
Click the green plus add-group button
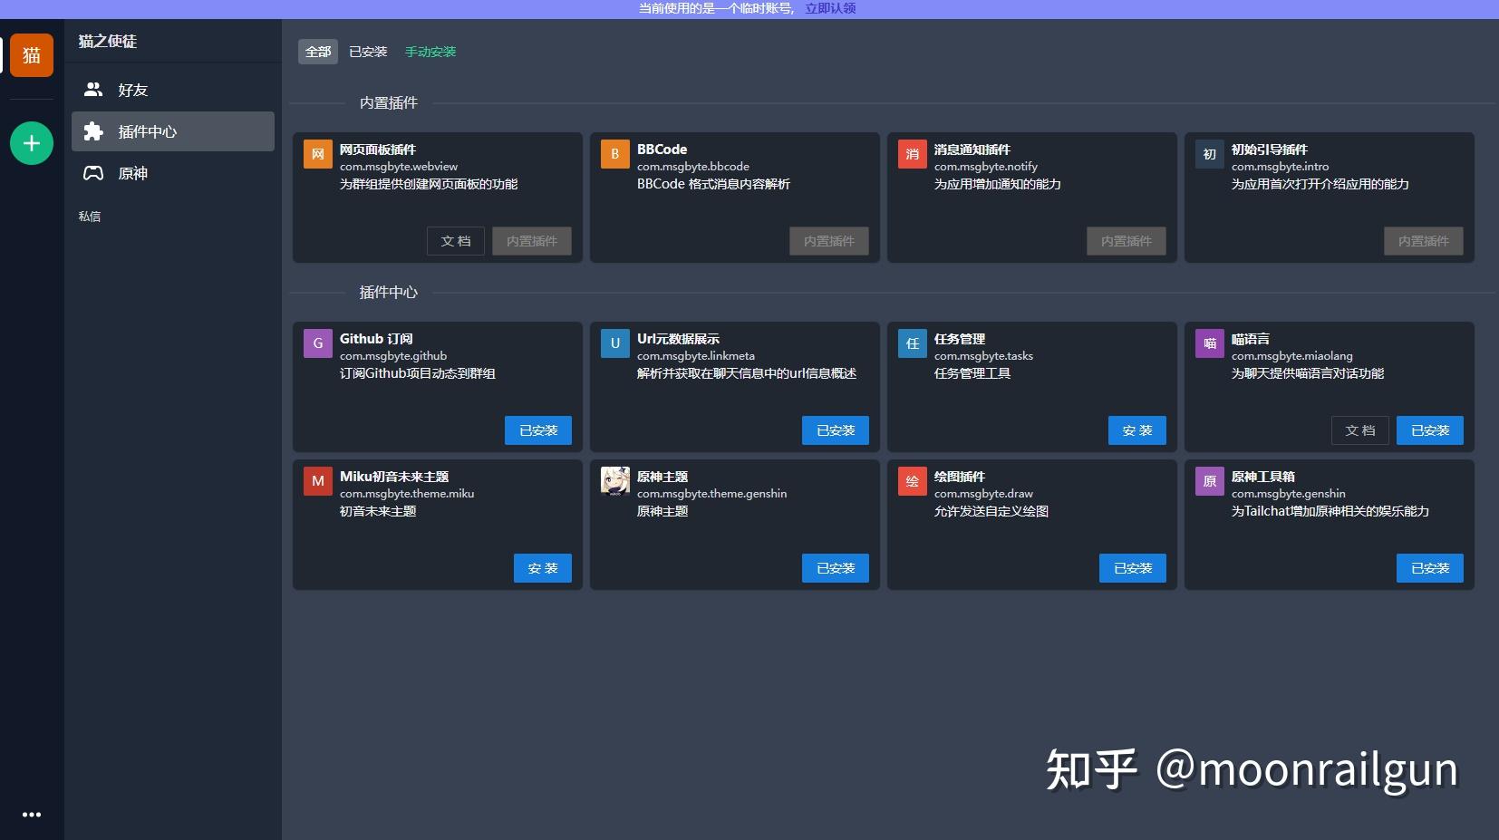[32, 143]
